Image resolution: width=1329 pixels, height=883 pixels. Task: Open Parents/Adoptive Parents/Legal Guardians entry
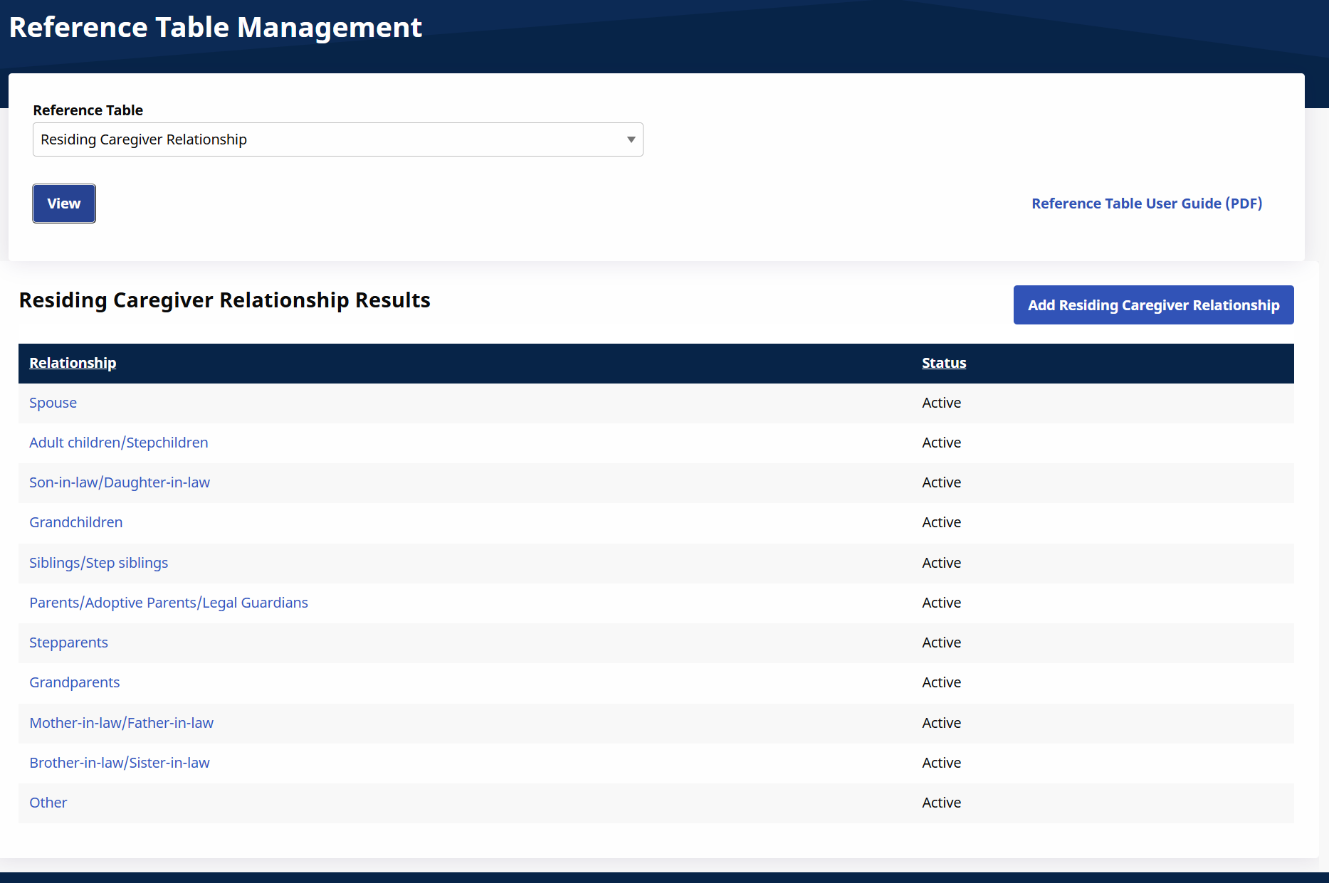tap(169, 603)
